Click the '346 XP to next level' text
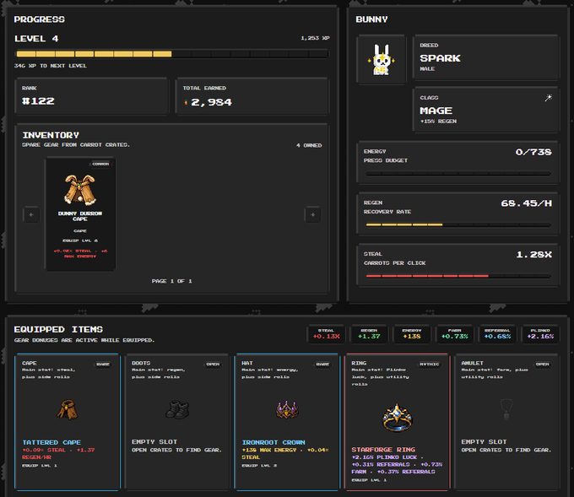 click(x=51, y=66)
